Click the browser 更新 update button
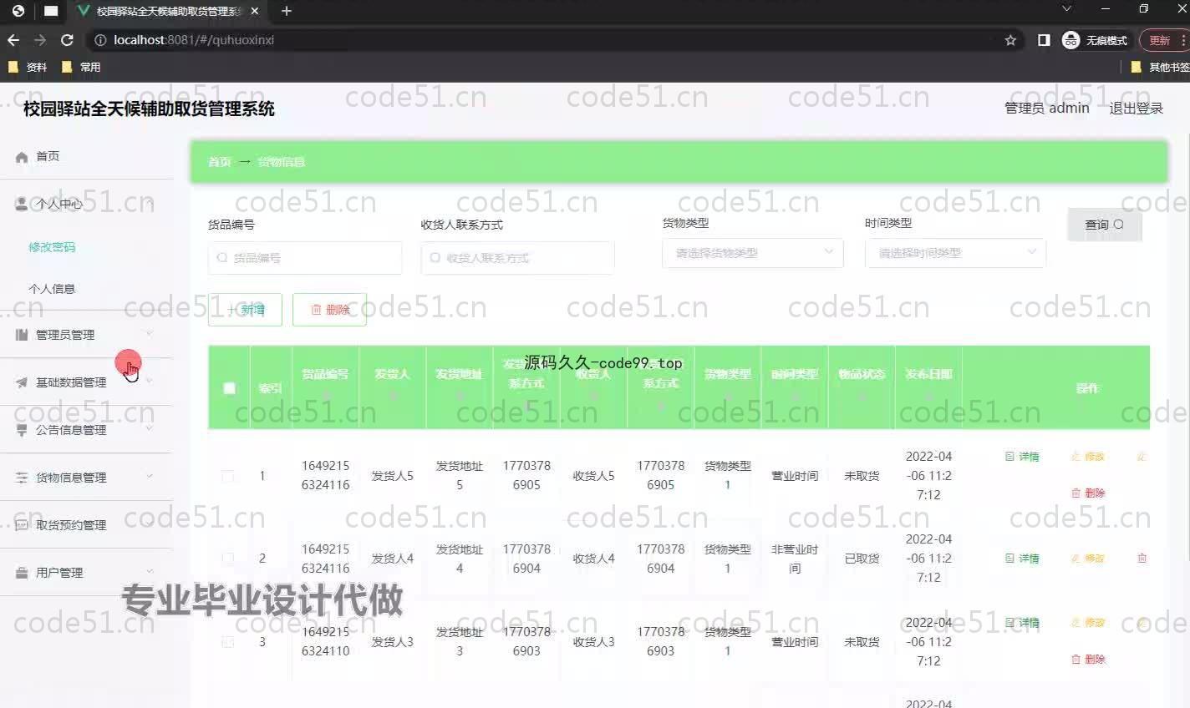The image size is (1190, 708). click(x=1163, y=40)
